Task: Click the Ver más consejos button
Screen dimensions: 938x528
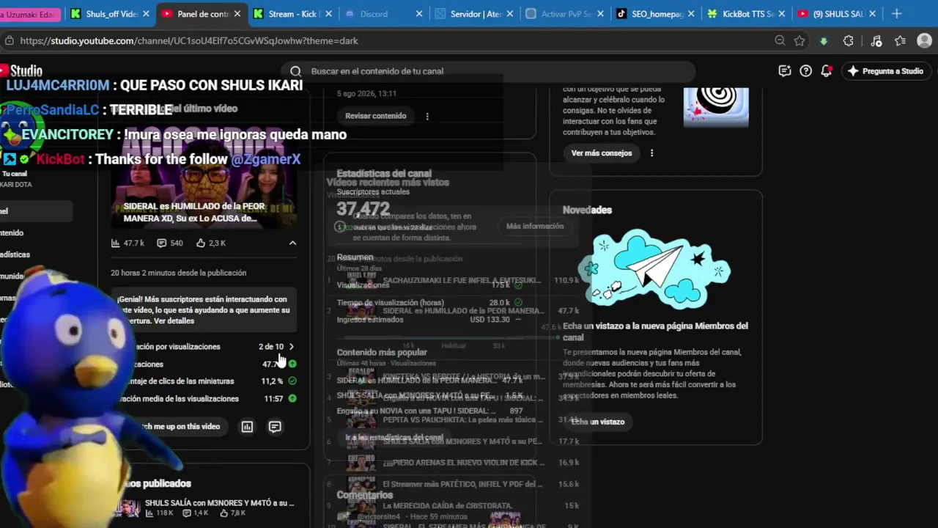Action: [602, 153]
